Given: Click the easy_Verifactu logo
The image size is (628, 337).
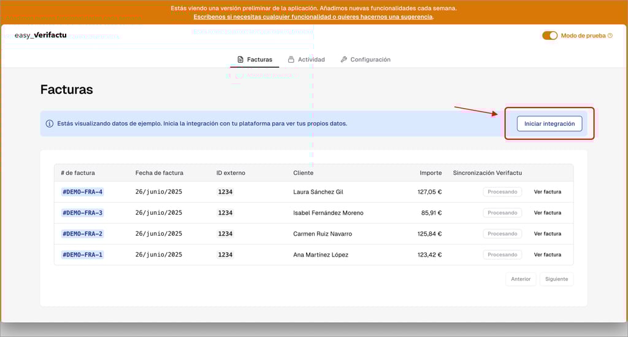Looking at the screenshot, I should tap(40, 35).
